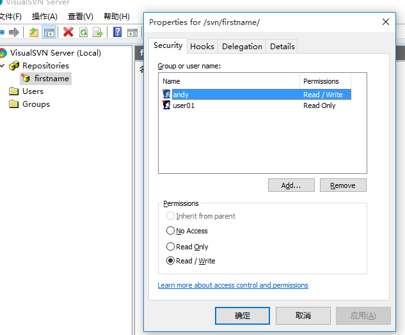
Task: Click the up-one-level folder toolbar icon
Action: tap(33, 33)
